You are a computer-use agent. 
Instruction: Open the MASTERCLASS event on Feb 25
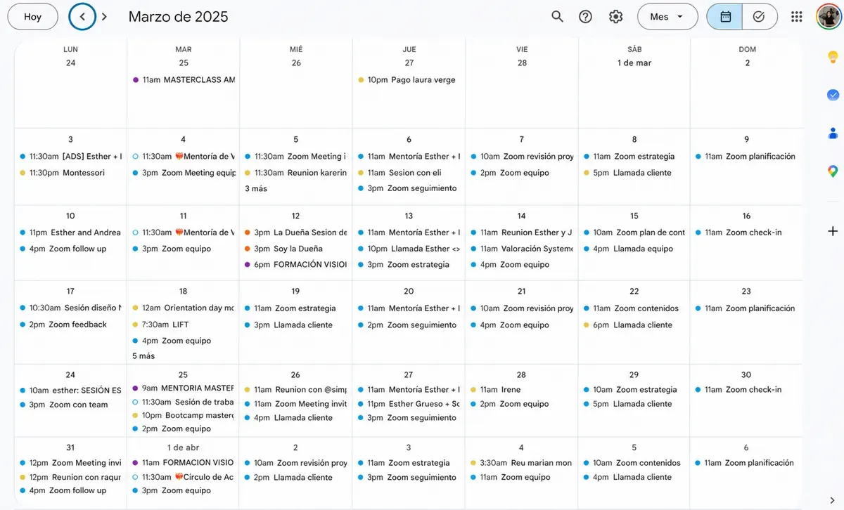184,80
